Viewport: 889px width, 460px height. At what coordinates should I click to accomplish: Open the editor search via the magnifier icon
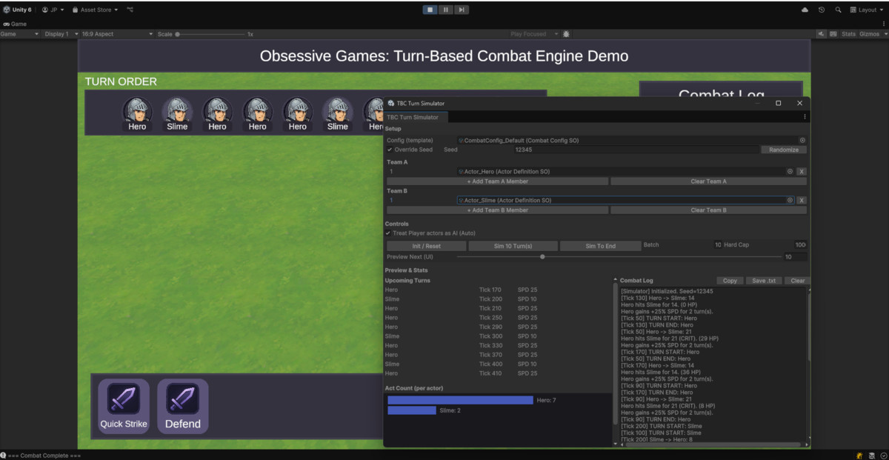[838, 10]
